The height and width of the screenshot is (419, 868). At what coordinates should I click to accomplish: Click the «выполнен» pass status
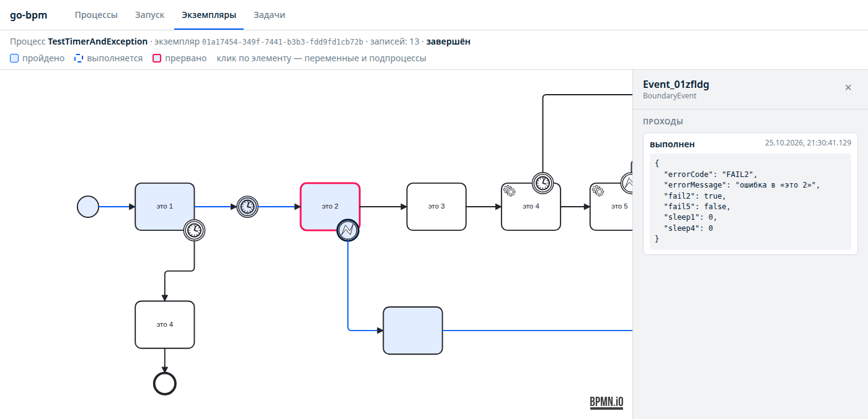[672, 144]
